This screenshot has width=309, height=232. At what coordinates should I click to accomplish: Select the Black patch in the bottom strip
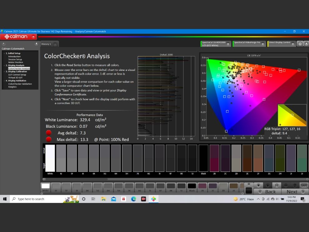tap(192, 187)
